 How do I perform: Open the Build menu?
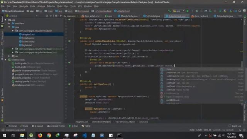pos(60,6)
